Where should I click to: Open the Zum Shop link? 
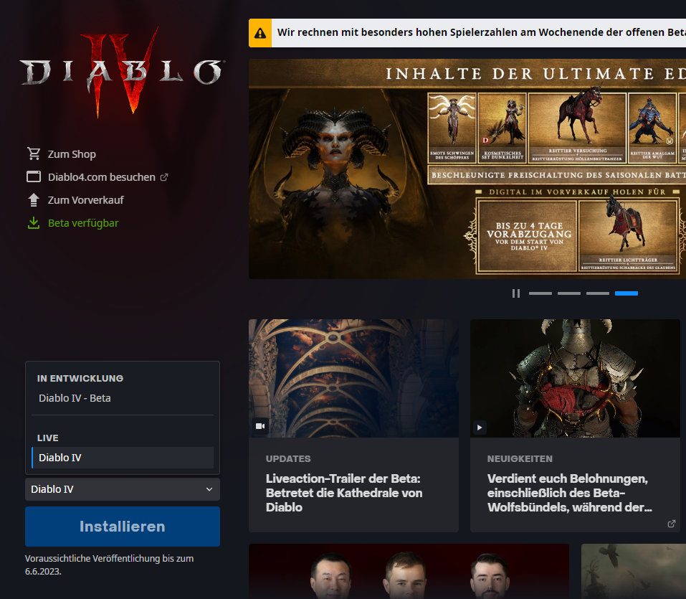(x=72, y=154)
